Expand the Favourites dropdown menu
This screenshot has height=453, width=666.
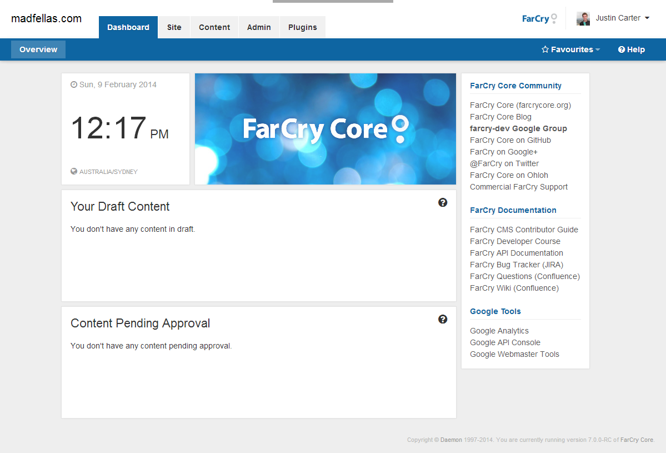(571, 49)
